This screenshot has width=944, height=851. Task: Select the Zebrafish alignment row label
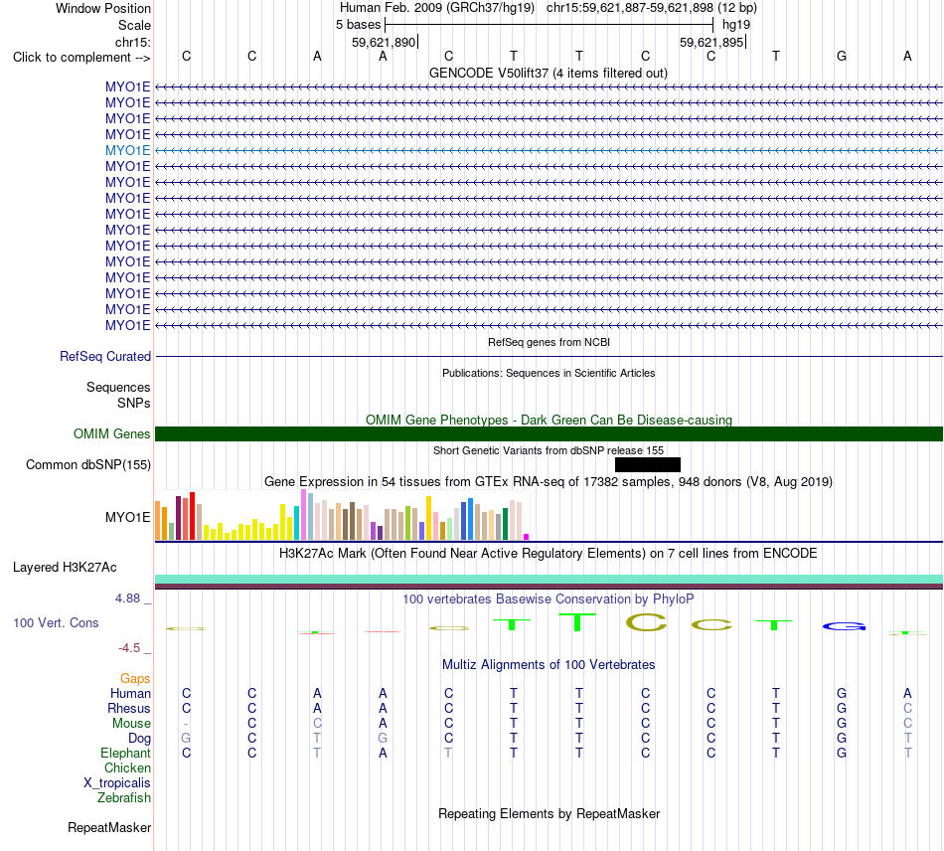(x=124, y=797)
